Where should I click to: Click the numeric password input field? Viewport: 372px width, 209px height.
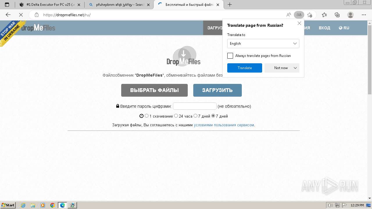point(194,106)
